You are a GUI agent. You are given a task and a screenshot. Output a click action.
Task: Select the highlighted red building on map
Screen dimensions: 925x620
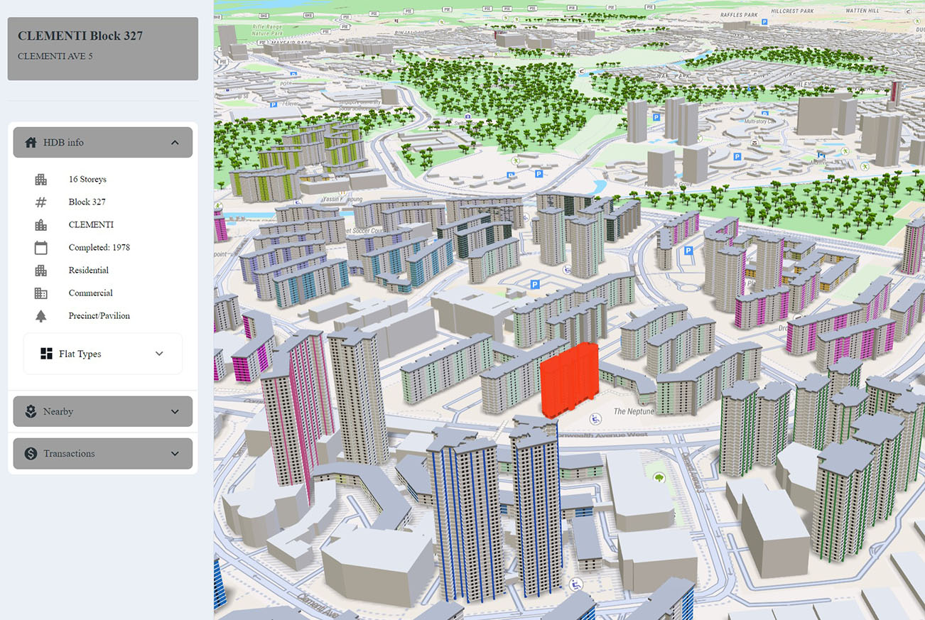pyautogui.click(x=567, y=380)
